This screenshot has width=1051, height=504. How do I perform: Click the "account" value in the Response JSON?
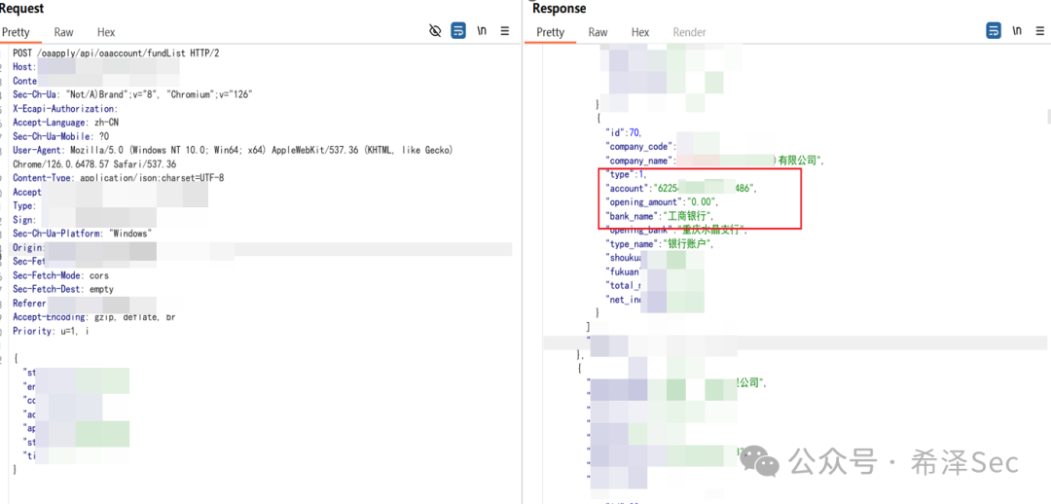705,189
